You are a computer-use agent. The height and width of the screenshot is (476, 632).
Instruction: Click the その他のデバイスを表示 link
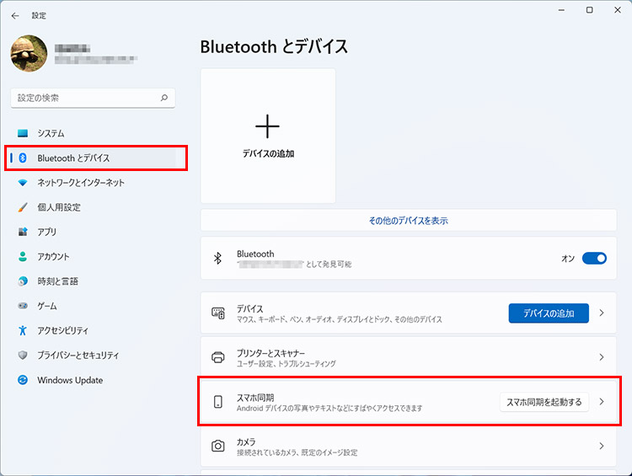pyautogui.click(x=408, y=221)
